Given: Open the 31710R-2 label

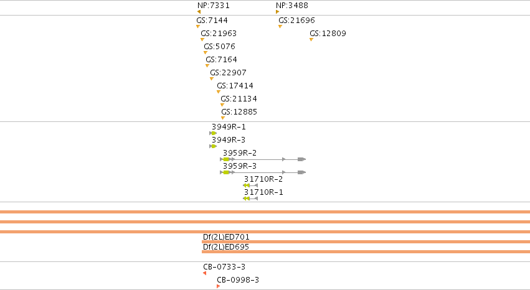Looking at the screenshot, I should pos(263,179).
